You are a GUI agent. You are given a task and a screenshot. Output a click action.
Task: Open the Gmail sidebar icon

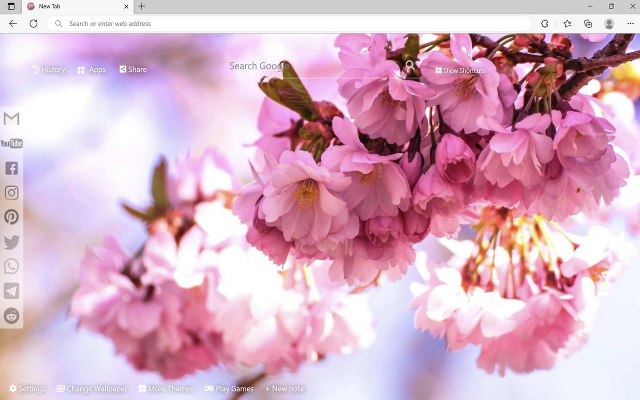[x=11, y=118]
